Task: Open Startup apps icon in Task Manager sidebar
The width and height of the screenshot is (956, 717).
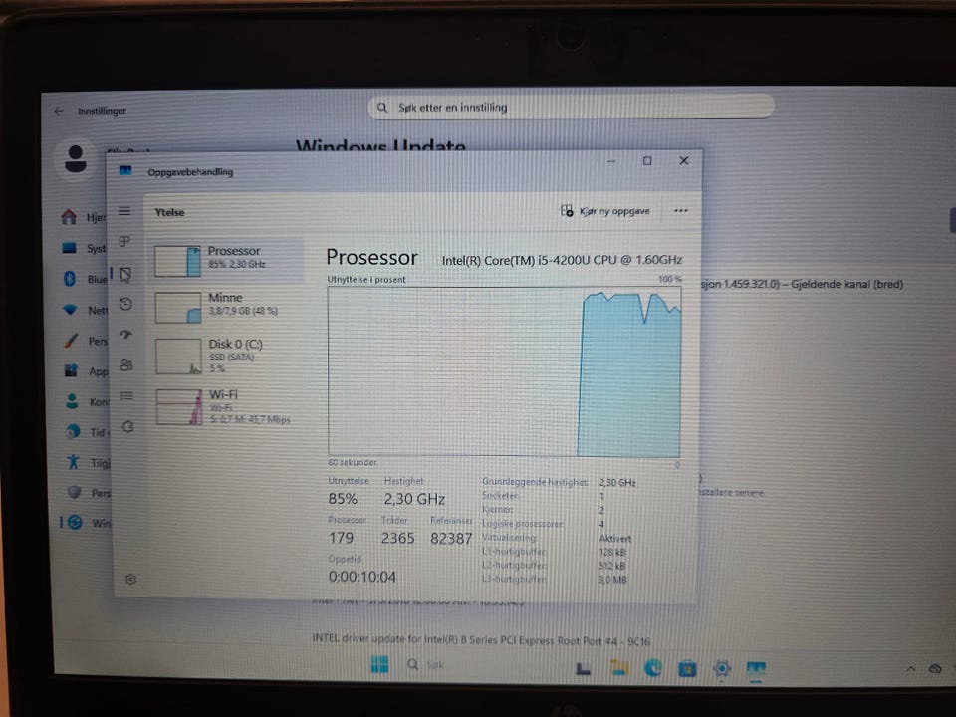Action: (x=126, y=335)
